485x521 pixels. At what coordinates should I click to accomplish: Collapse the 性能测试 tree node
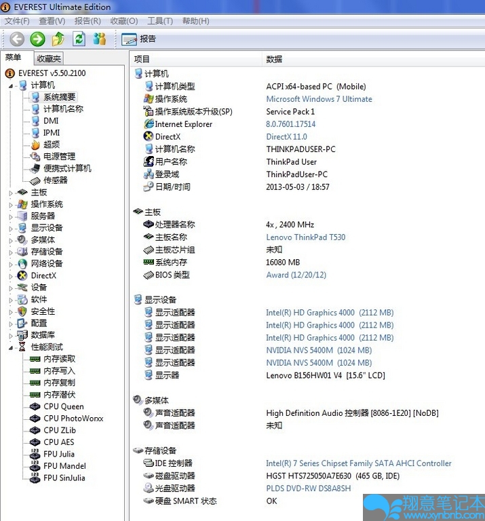coord(11,348)
